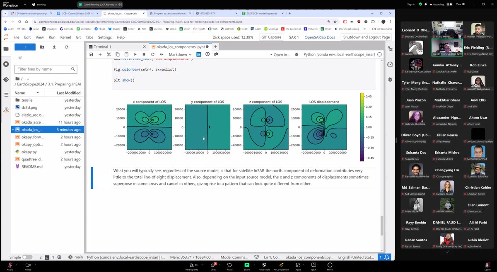Open Participants panel in Zoom

[x=192, y=266]
